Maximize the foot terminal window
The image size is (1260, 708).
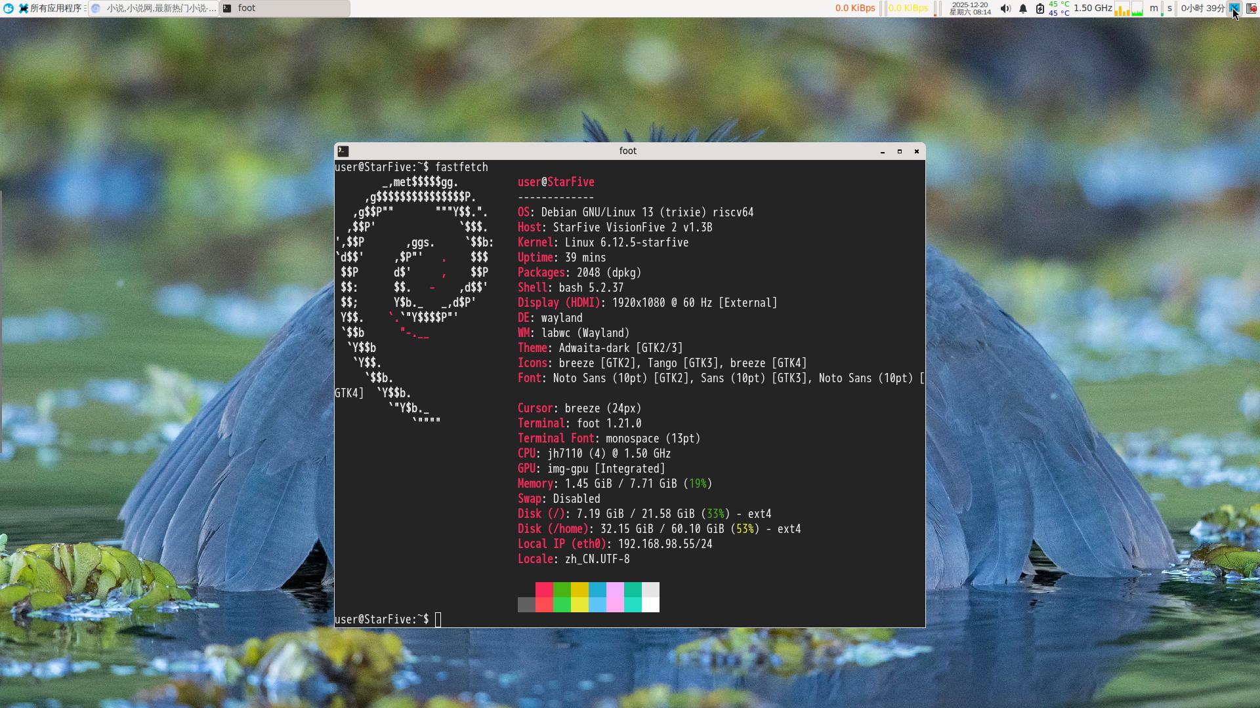pos(899,151)
